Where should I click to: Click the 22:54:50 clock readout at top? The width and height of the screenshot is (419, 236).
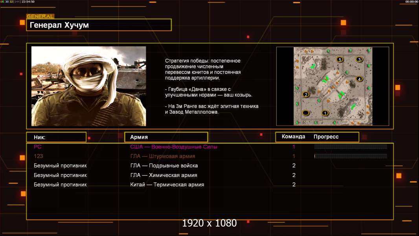point(28,2)
